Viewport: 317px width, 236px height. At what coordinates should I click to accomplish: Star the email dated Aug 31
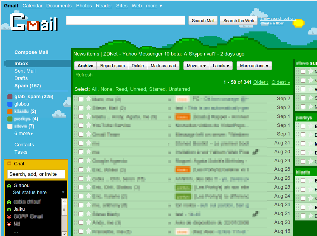click(88, 143)
